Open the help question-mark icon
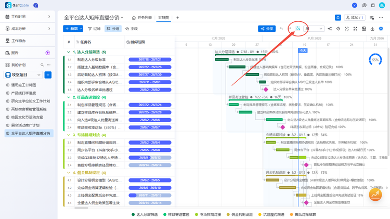The height and width of the screenshot is (219, 390). pos(36,5)
